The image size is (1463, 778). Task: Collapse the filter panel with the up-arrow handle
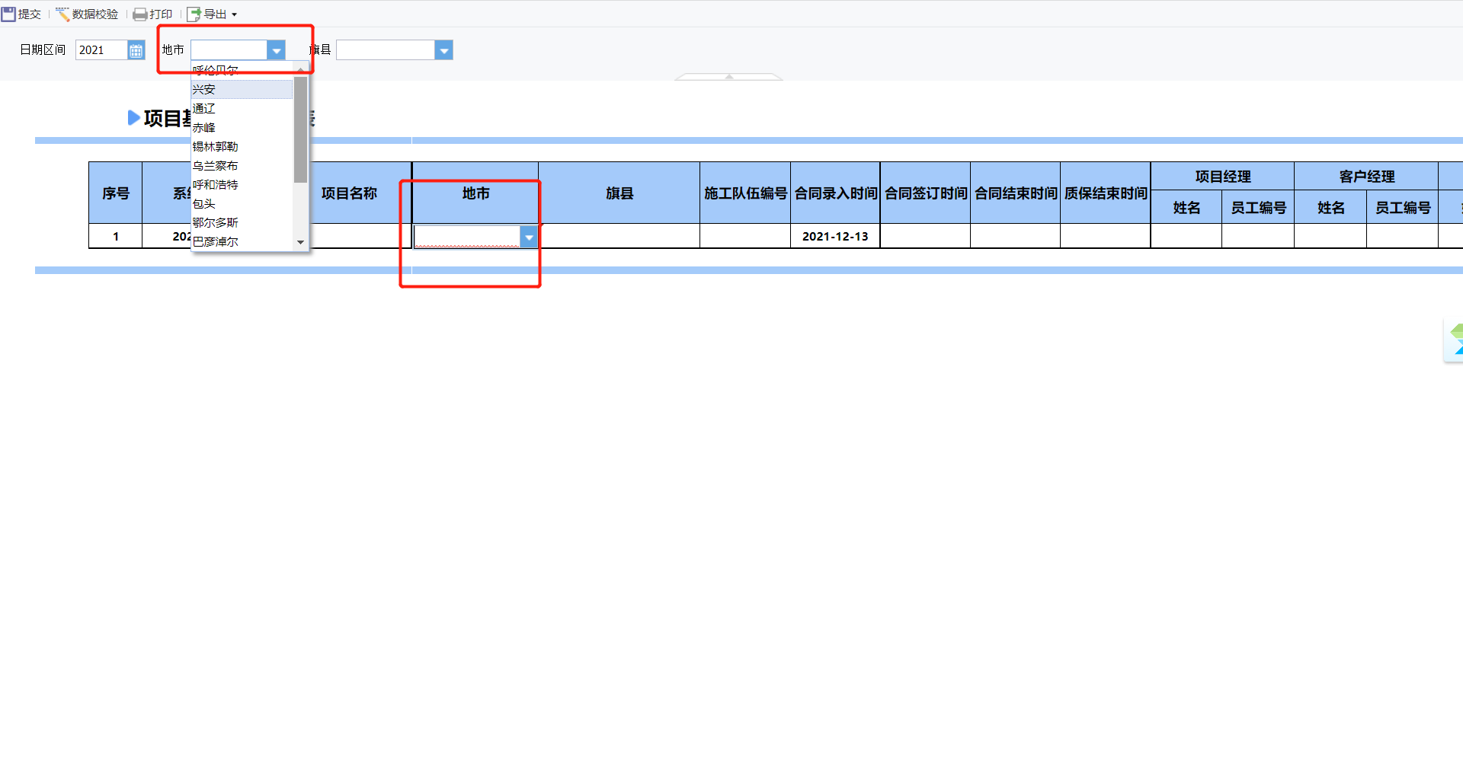pyautogui.click(x=729, y=77)
